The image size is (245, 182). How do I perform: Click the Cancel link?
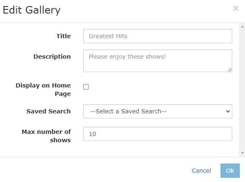click(x=201, y=171)
